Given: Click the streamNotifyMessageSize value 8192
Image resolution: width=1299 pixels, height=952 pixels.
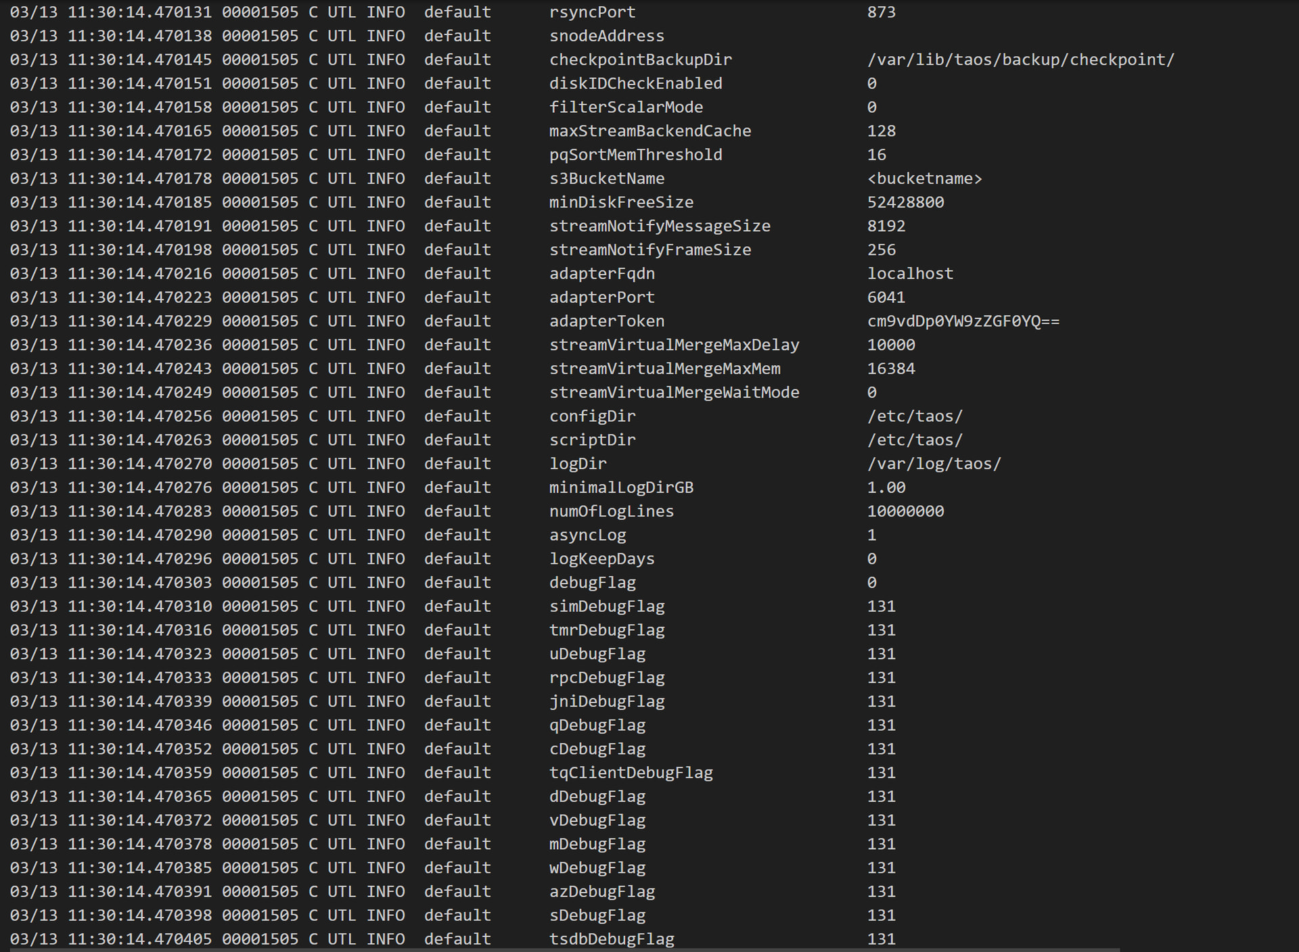Looking at the screenshot, I should click(x=886, y=226).
